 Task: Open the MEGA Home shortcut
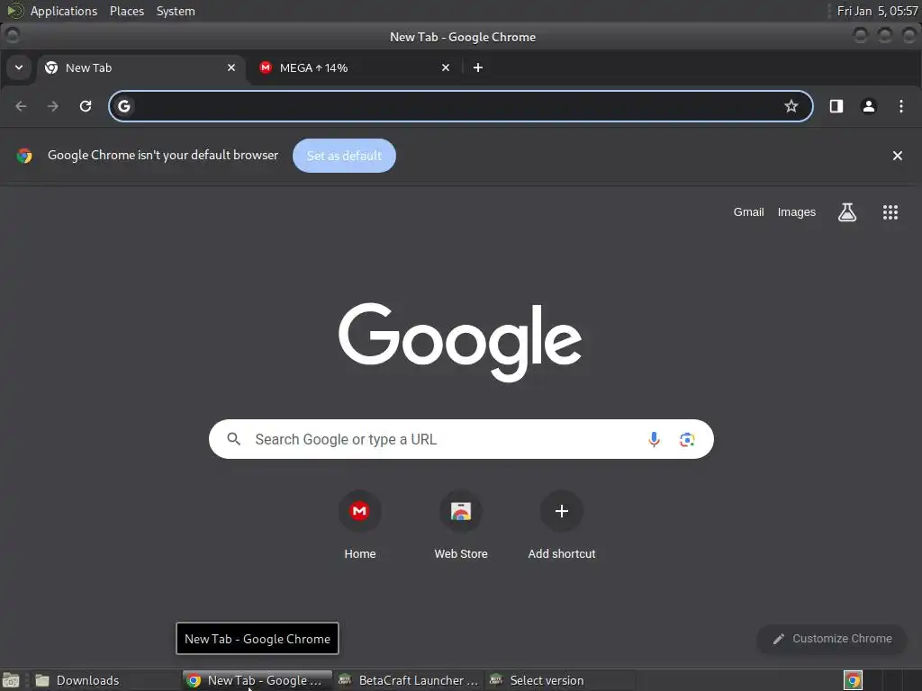360,525
